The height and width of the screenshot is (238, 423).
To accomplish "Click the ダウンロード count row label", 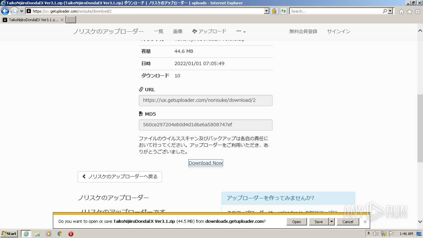I will (x=155, y=76).
